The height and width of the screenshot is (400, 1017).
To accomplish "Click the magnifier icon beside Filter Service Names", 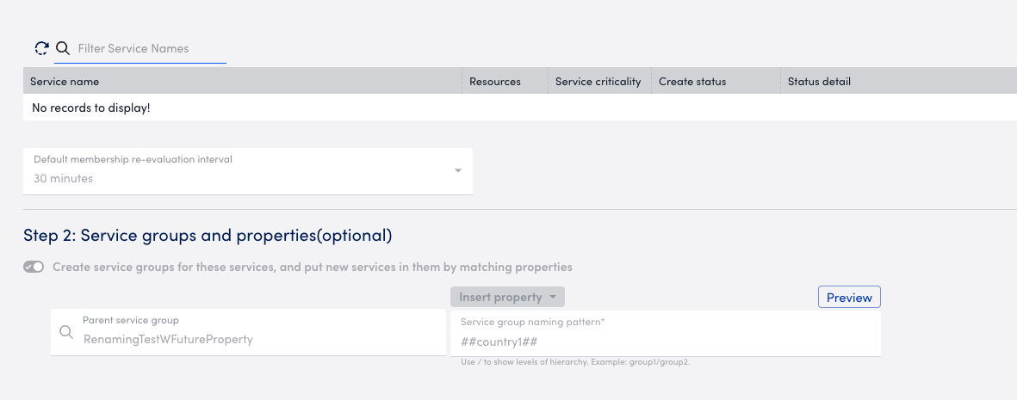I will pyautogui.click(x=62, y=48).
